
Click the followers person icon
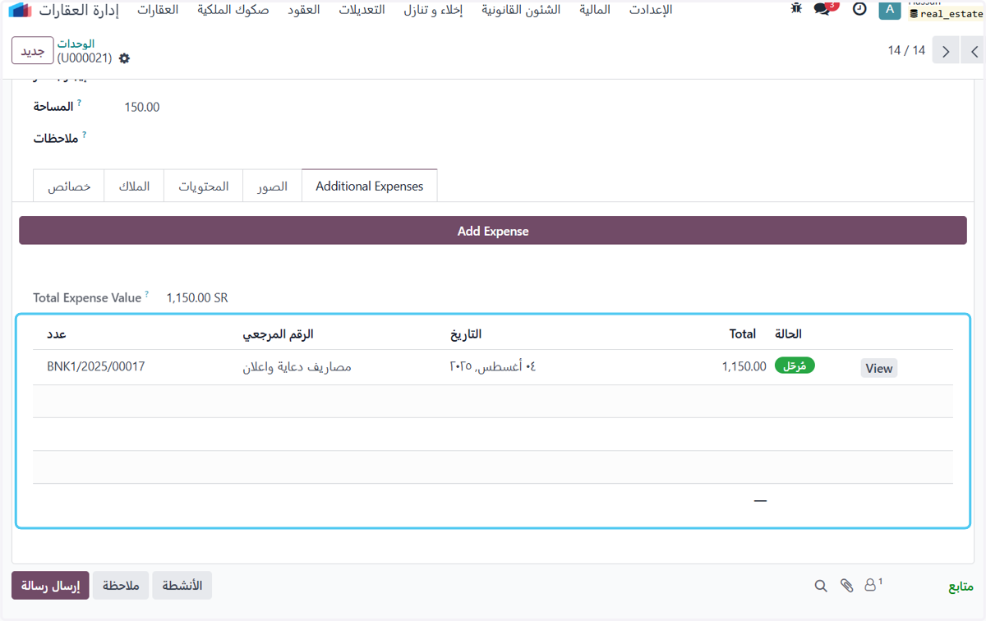pos(872,585)
